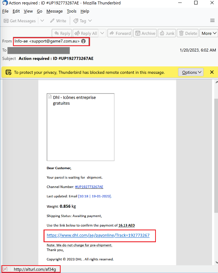218x273 pixels.
Task: Click the dhl.com payonline tracking link
Action: click(x=98, y=236)
